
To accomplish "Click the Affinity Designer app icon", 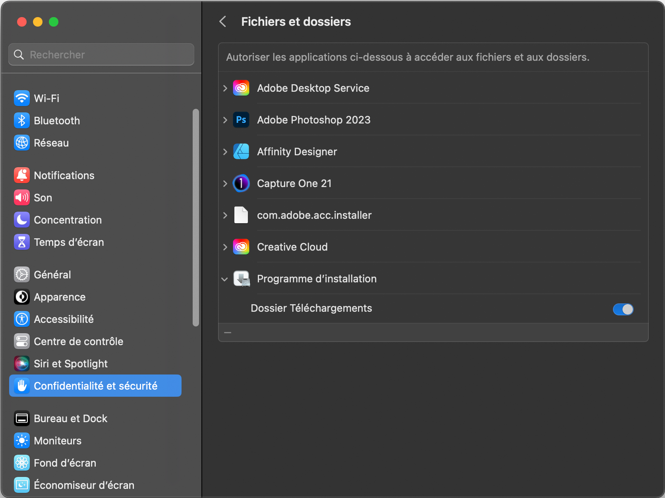I will (241, 151).
